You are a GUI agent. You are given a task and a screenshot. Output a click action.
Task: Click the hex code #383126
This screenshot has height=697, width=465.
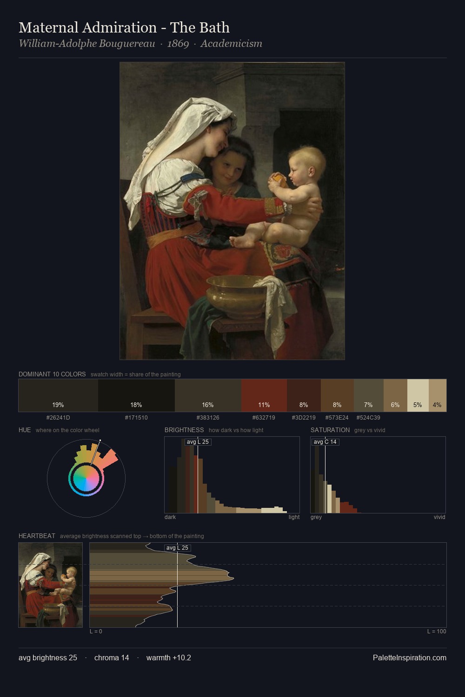pos(208,418)
